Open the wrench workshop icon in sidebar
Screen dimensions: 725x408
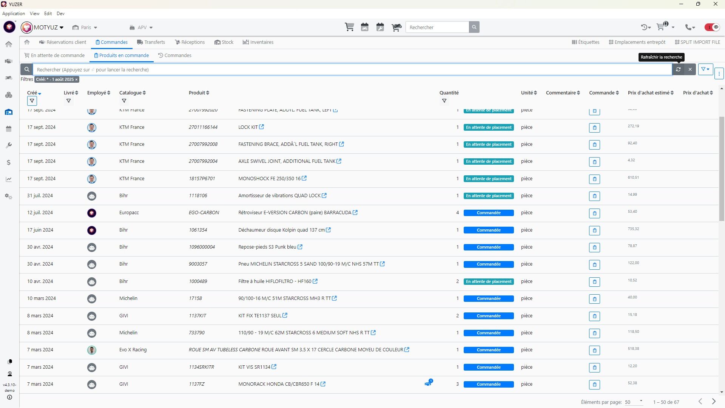tap(9, 145)
